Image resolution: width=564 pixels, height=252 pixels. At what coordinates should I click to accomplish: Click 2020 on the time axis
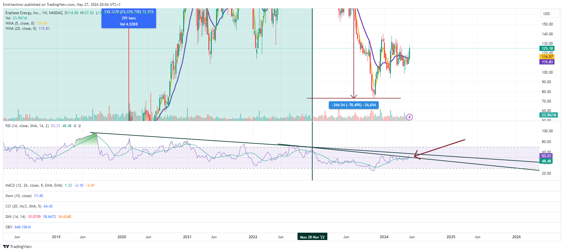click(x=122, y=237)
